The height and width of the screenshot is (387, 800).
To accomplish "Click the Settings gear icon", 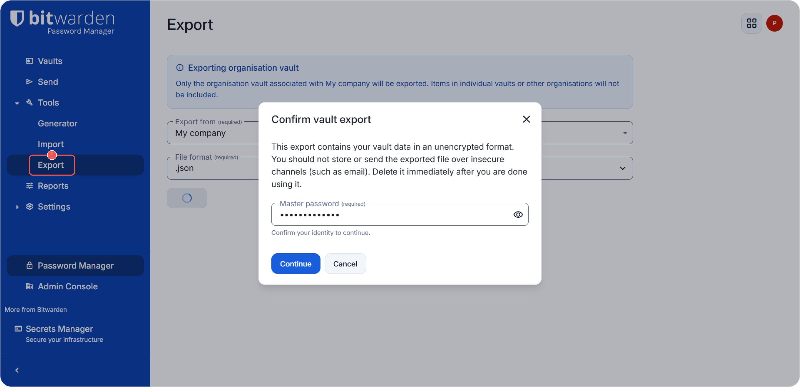I will (29, 207).
